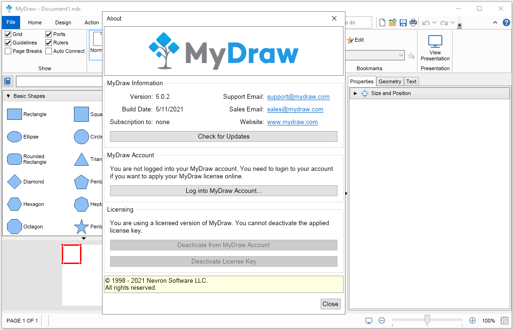Select the Hexagon shape
The width and height of the screenshot is (513, 330).
(15, 204)
